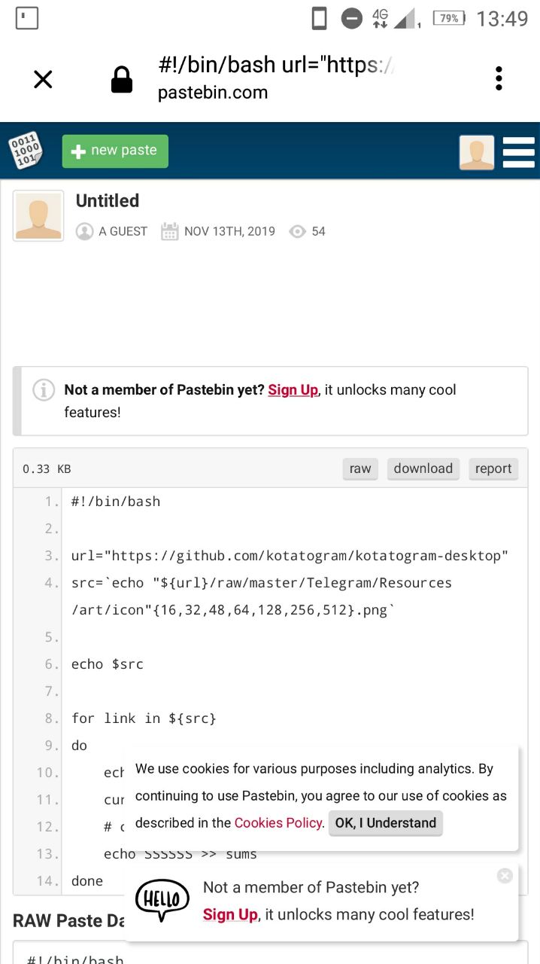540x964 pixels.
Task: Close the browser tab with X icon
Action: click(x=44, y=79)
